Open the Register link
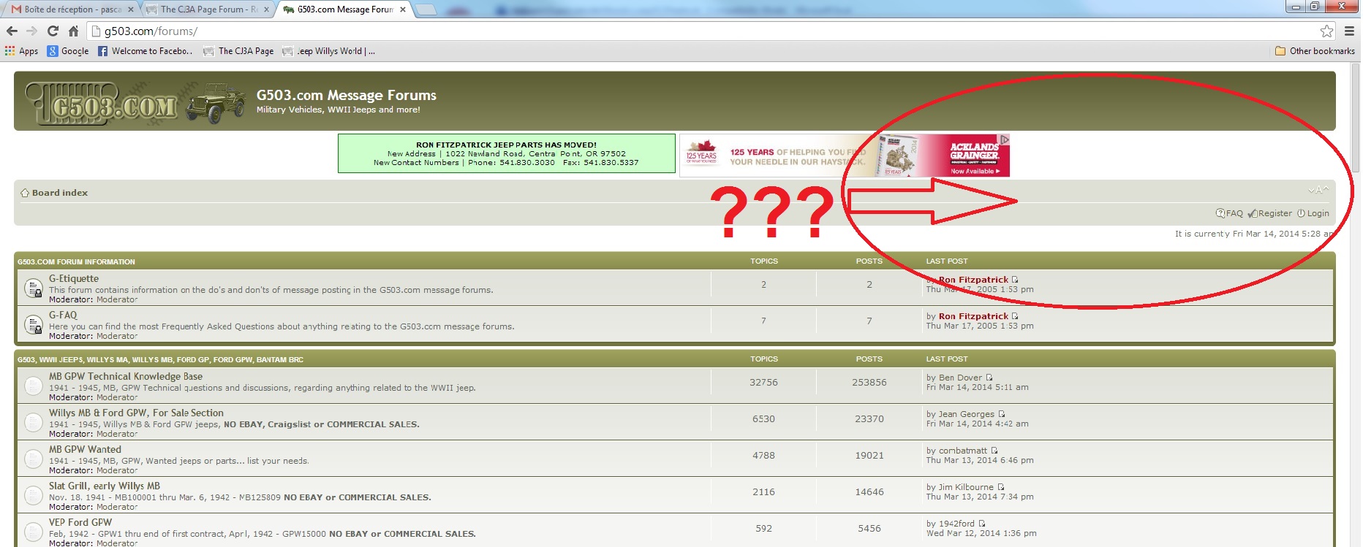 pyautogui.click(x=1270, y=213)
